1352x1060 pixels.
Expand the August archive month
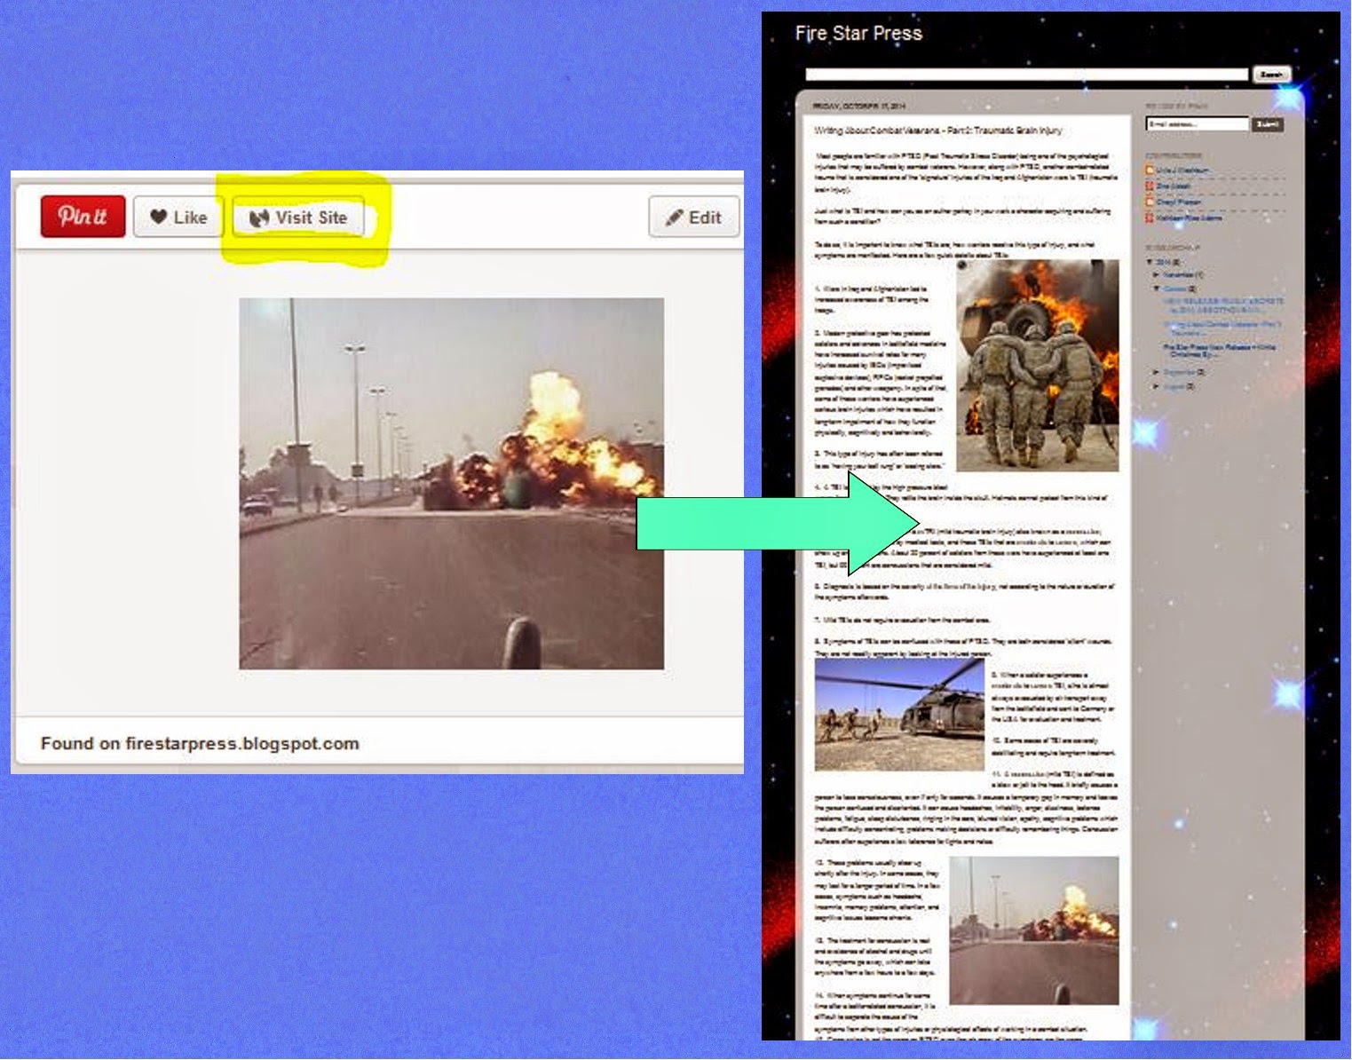(1156, 386)
